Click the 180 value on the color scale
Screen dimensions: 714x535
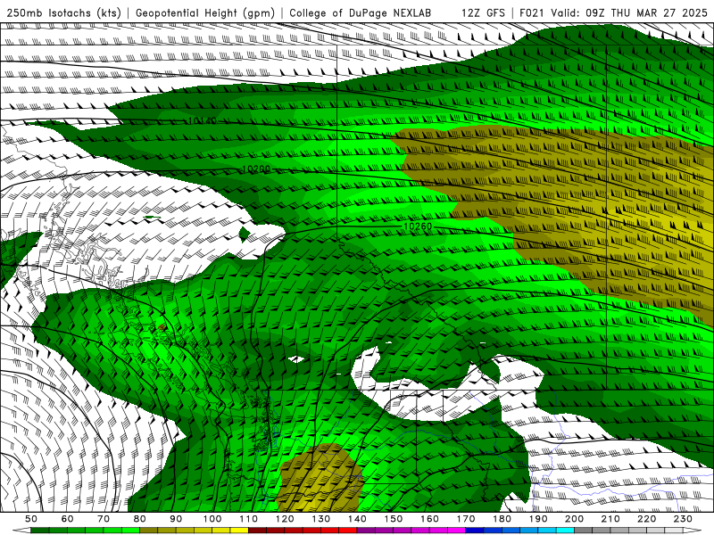pos(502,519)
